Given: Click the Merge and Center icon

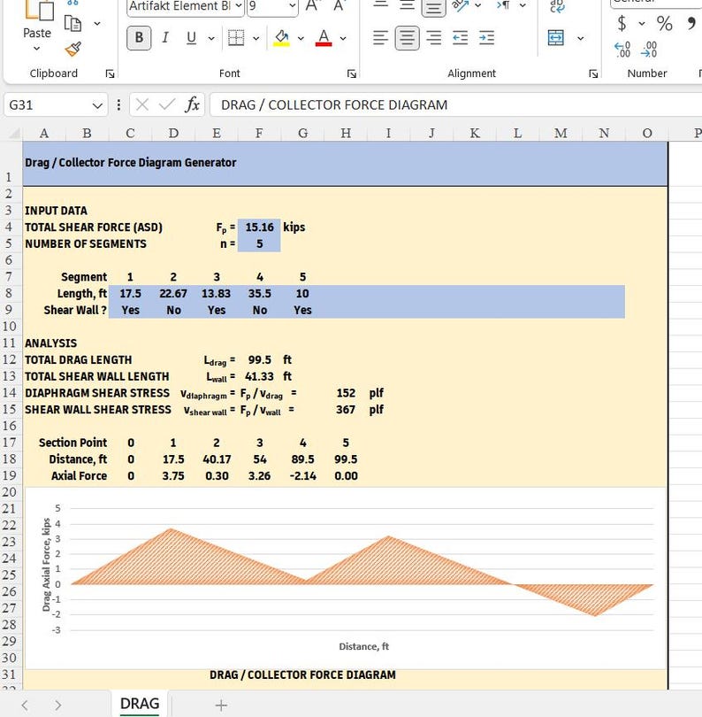Looking at the screenshot, I should click(555, 38).
